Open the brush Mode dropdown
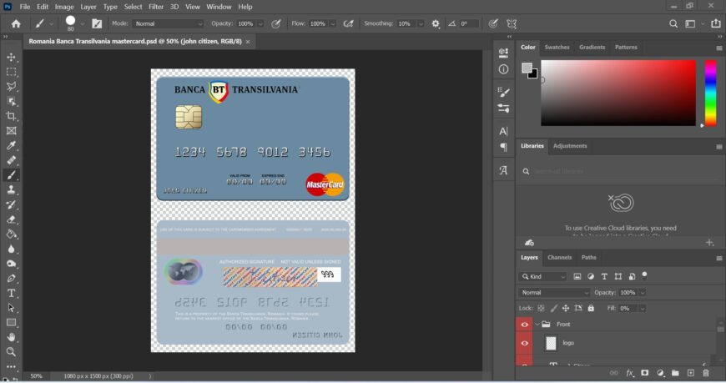The width and height of the screenshot is (726, 383). point(168,23)
